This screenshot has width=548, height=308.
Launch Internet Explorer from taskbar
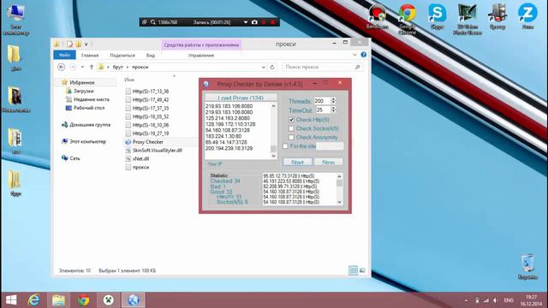pyautogui.click(x=34, y=300)
